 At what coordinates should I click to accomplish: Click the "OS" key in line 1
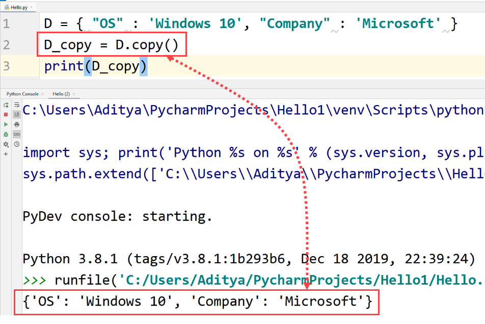(107, 23)
